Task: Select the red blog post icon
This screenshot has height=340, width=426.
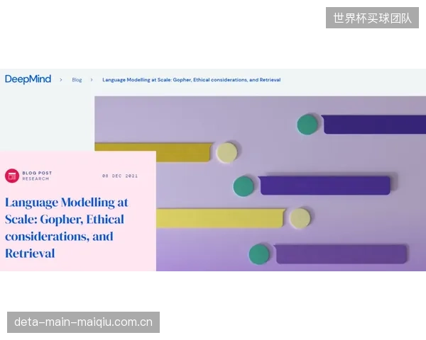Action: 12,176
